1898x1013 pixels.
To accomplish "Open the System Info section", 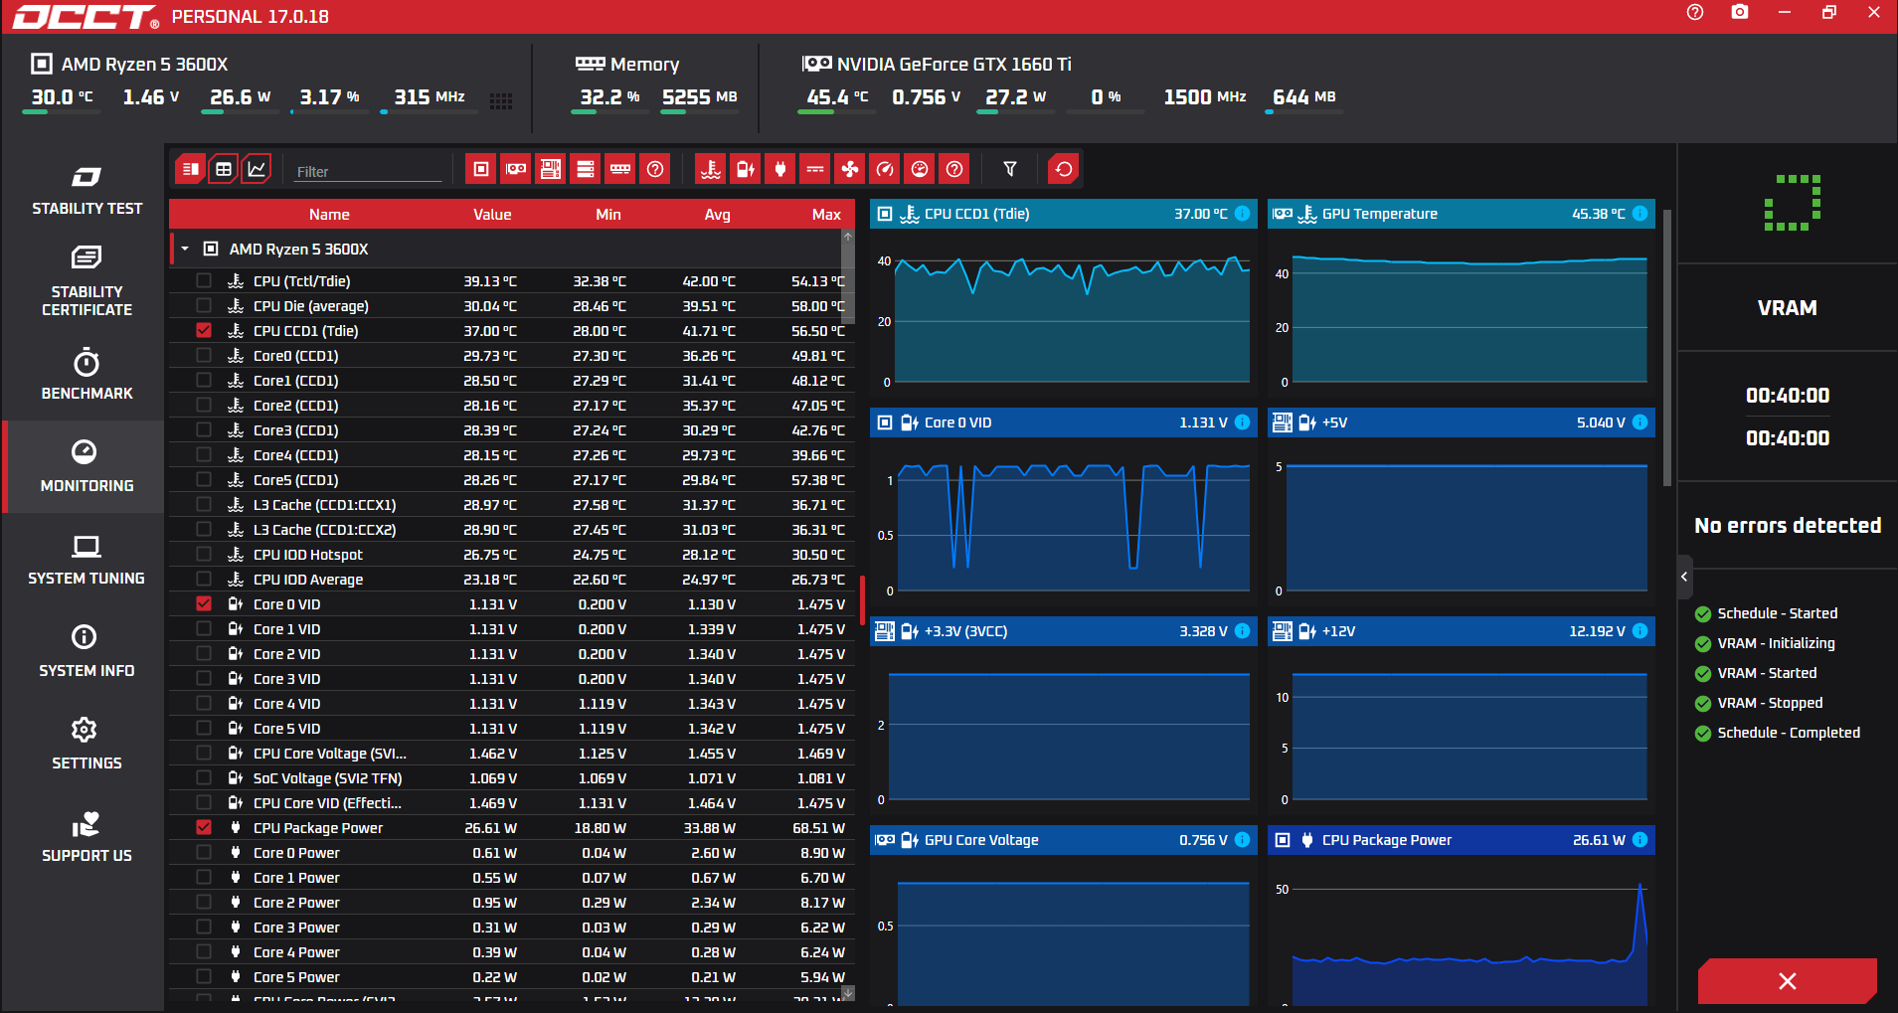I will click(x=86, y=652).
